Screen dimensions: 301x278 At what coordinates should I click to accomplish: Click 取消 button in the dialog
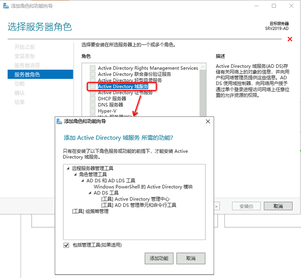tap(191, 258)
